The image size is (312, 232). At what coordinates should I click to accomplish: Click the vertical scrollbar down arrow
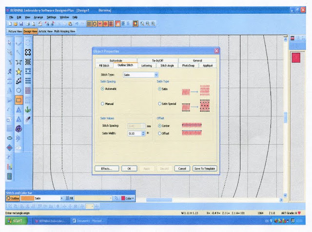(x=285, y=195)
